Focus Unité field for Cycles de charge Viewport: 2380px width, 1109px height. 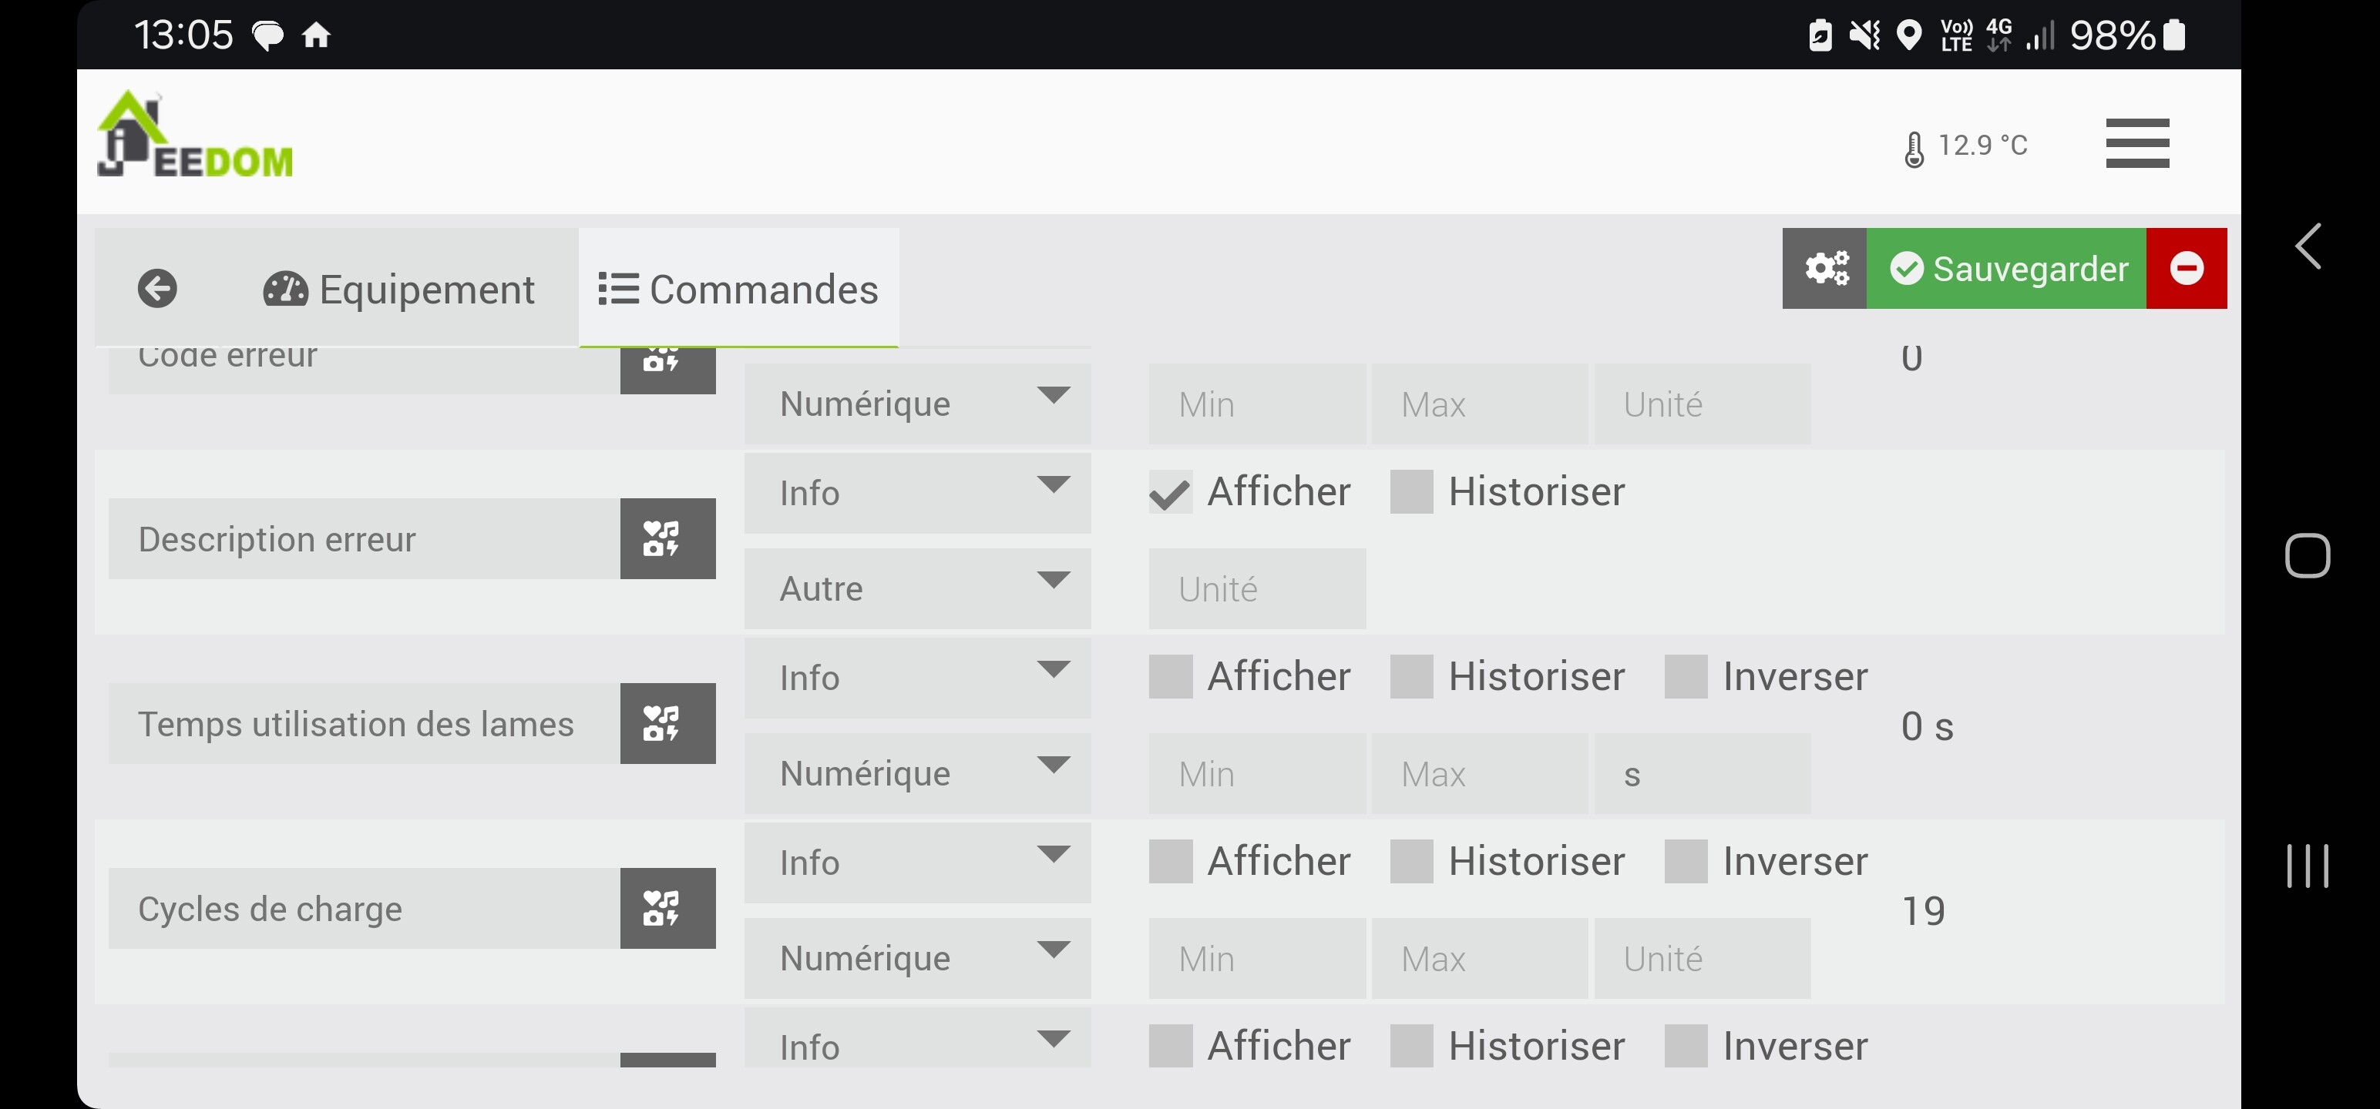coord(1702,957)
